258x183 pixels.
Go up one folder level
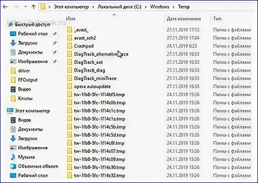(34, 7)
